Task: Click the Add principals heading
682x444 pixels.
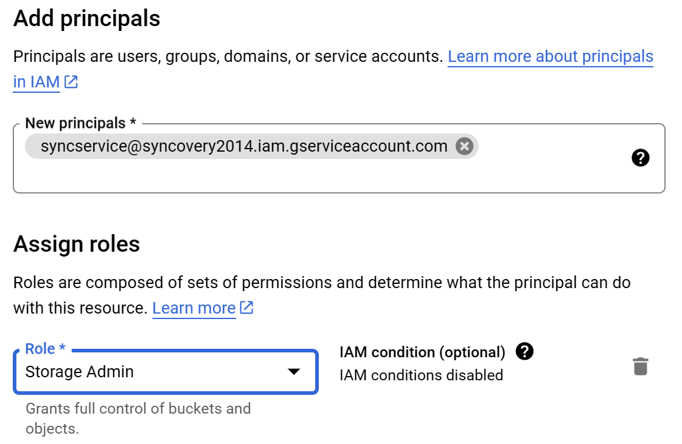Action: click(86, 18)
